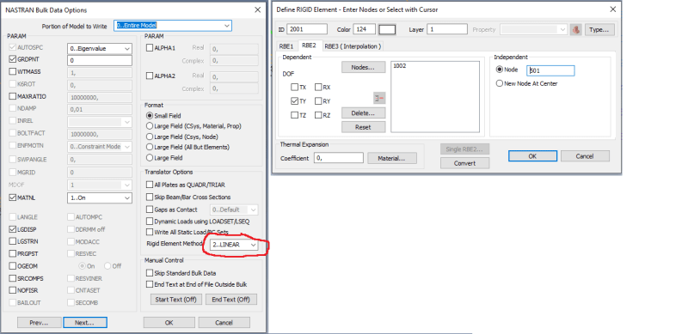Viewport: 688px width, 334px height.
Task: Enable End Text at End of File Outside Bulk
Action: point(150,284)
